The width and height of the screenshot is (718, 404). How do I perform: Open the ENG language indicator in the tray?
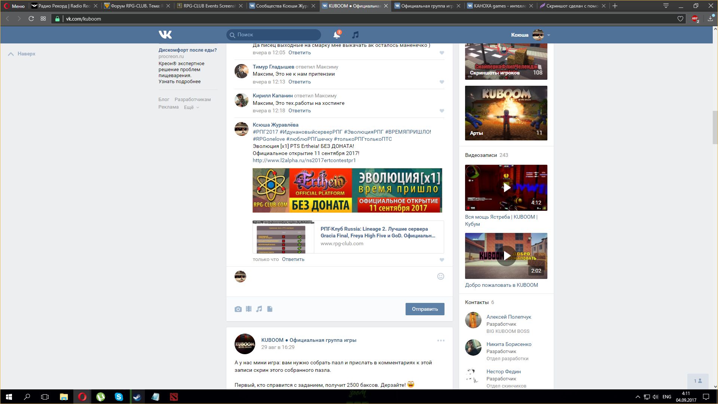tap(667, 397)
